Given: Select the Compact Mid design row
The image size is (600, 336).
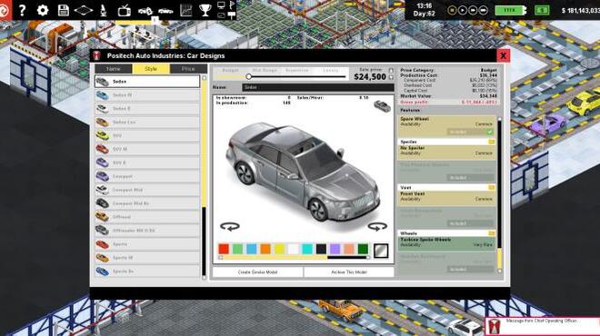Looking at the screenshot, I should (147, 190).
